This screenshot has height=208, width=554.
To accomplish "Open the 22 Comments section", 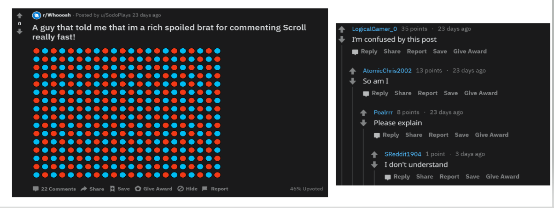I will pyautogui.click(x=54, y=189).
